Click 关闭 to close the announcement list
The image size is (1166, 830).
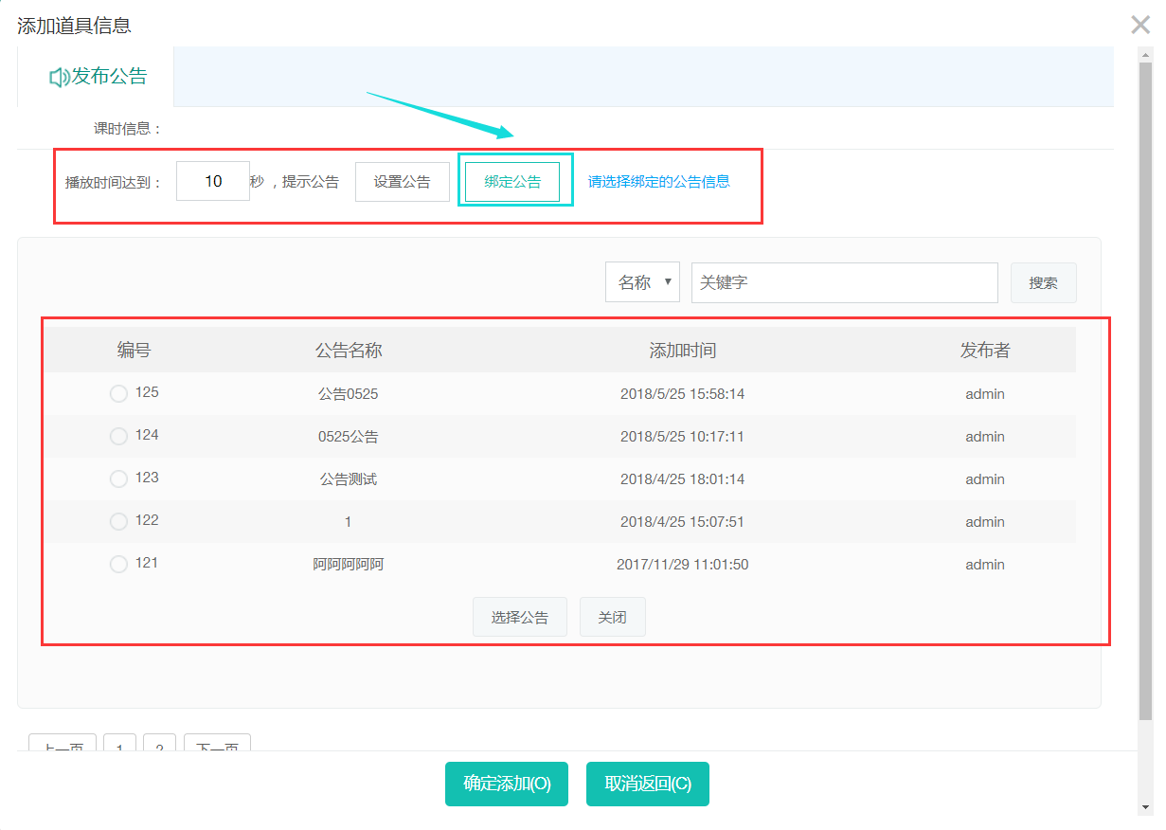pyautogui.click(x=612, y=617)
